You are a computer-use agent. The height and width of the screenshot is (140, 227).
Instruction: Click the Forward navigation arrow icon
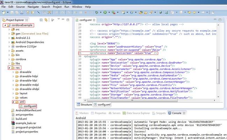click(203, 13)
